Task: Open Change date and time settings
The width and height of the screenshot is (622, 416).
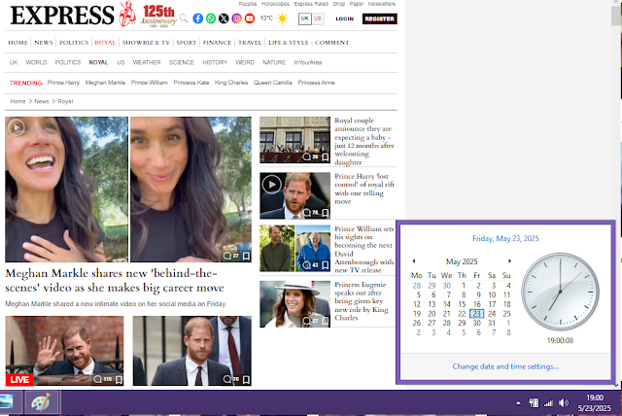Action: (x=505, y=366)
